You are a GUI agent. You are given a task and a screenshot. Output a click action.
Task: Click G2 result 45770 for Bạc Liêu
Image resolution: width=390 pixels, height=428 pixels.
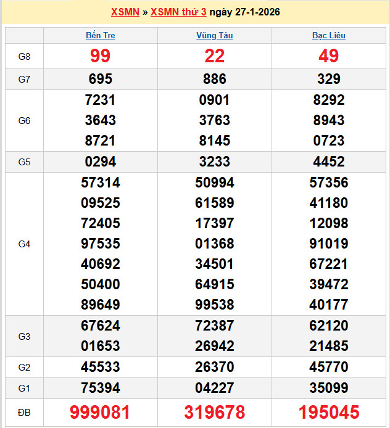point(328,368)
